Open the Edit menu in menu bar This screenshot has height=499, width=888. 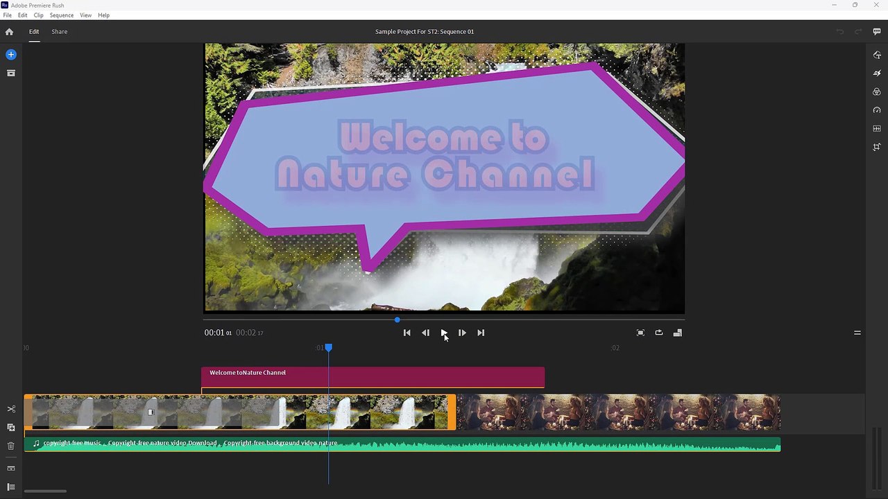pyautogui.click(x=23, y=15)
